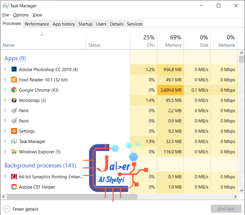Click the orange Settings gear icon
This screenshot has width=245, height=215.
pyautogui.click(x=14, y=131)
